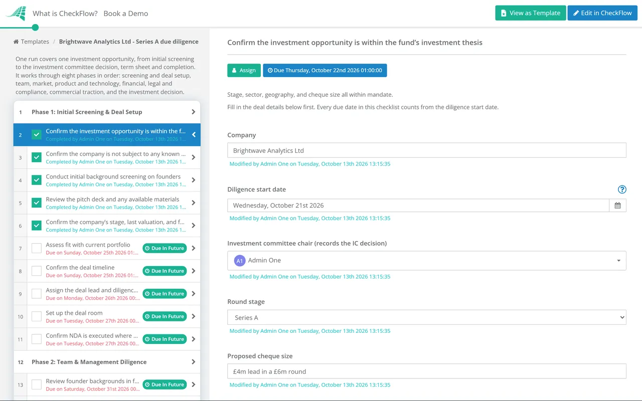Click 'Brightwave Analytics Ltd - Series A due diligence' breadcrumb

pos(129,42)
